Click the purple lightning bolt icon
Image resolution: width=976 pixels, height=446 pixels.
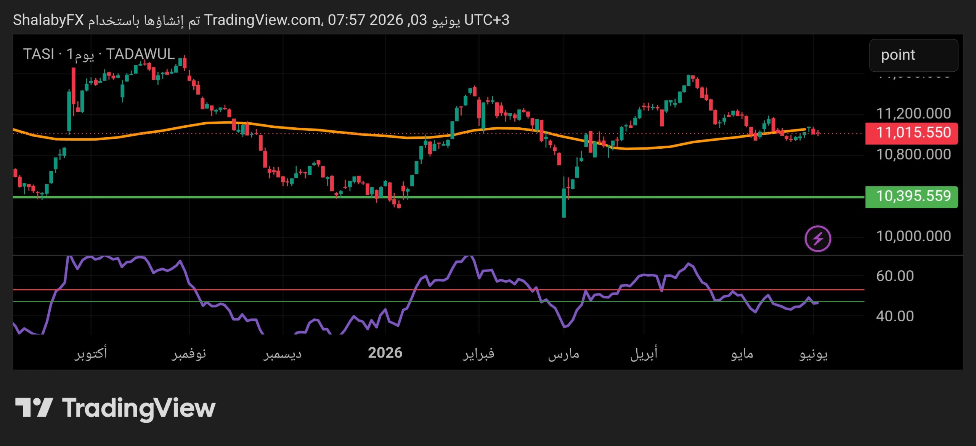[818, 239]
